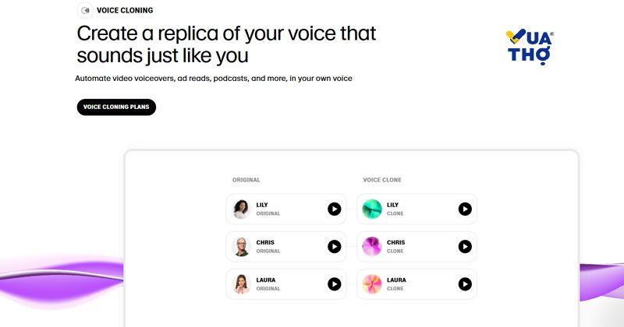Click Lily clone's green gradient avatar
The image size is (624, 327).
372,209
